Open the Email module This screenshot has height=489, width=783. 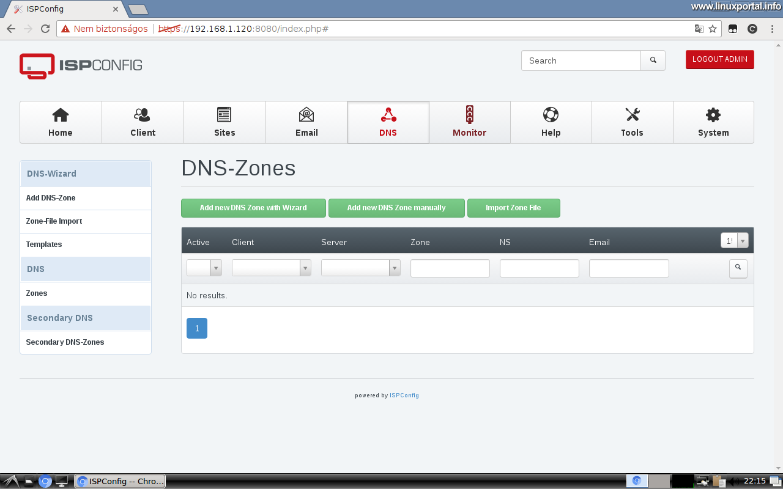tap(306, 122)
